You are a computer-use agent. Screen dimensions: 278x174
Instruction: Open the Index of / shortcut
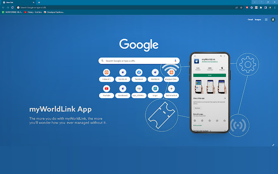[x=106, y=75]
